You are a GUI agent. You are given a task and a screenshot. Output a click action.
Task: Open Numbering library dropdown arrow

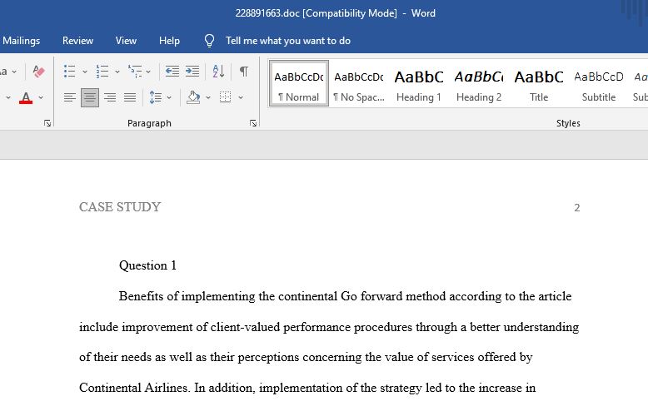click(x=117, y=72)
